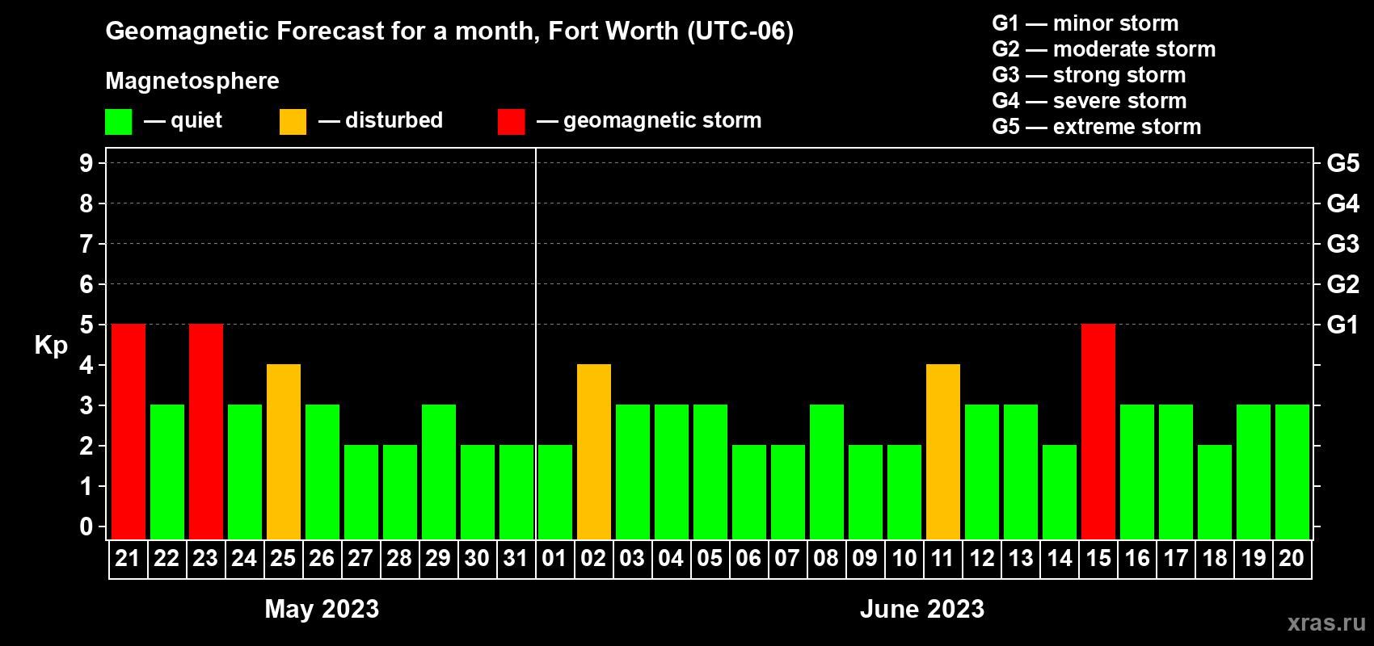The image size is (1374, 646).
Task: Click the orange disturbed legend swatch
Action: pyautogui.click(x=293, y=122)
